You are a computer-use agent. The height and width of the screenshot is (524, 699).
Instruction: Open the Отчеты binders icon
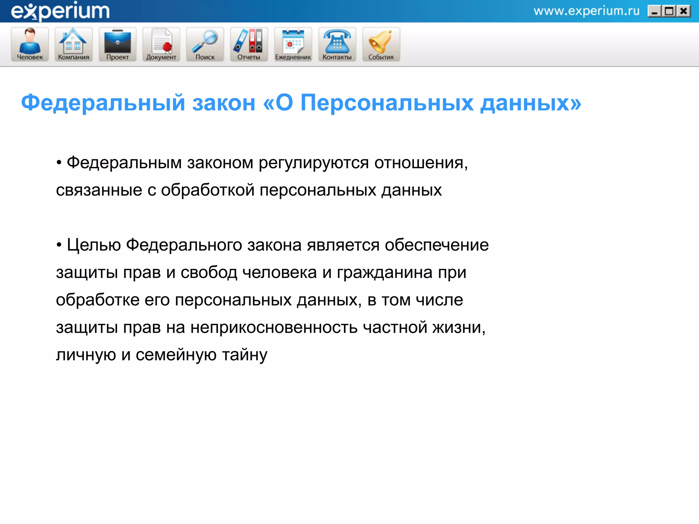[x=249, y=41]
